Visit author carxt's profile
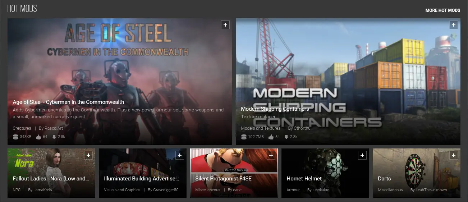This screenshot has height=202, width=468. pos(238,190)
